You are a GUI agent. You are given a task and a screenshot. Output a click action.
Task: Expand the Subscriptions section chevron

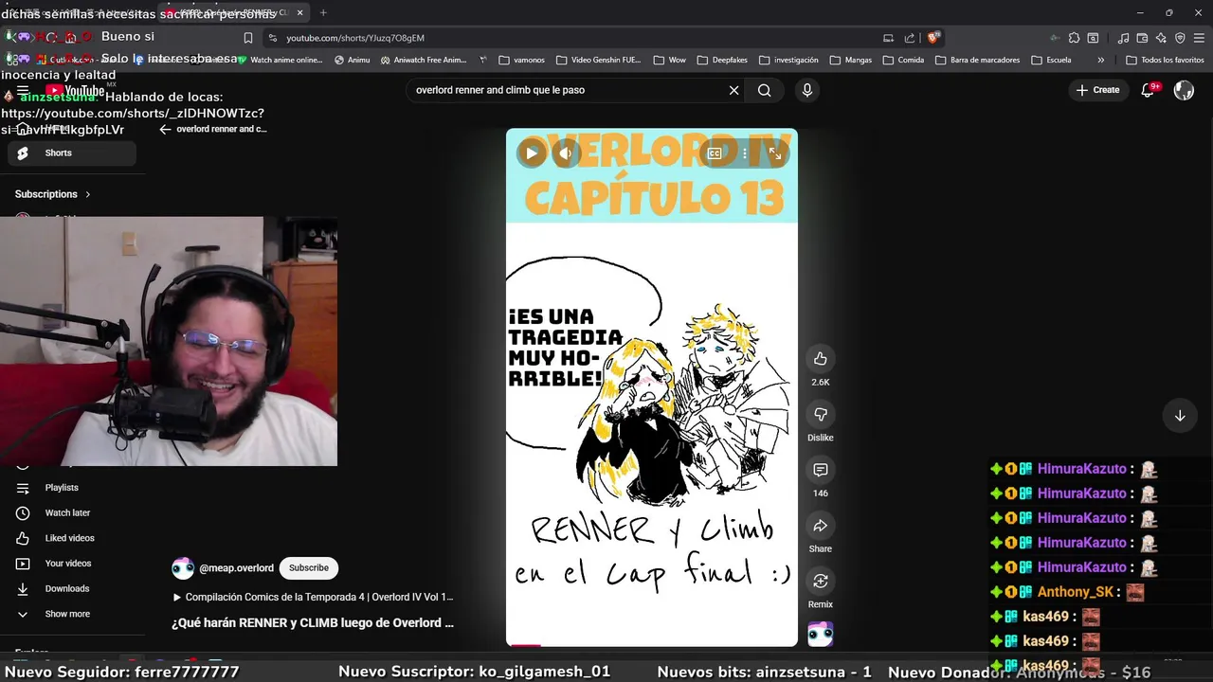88,194
